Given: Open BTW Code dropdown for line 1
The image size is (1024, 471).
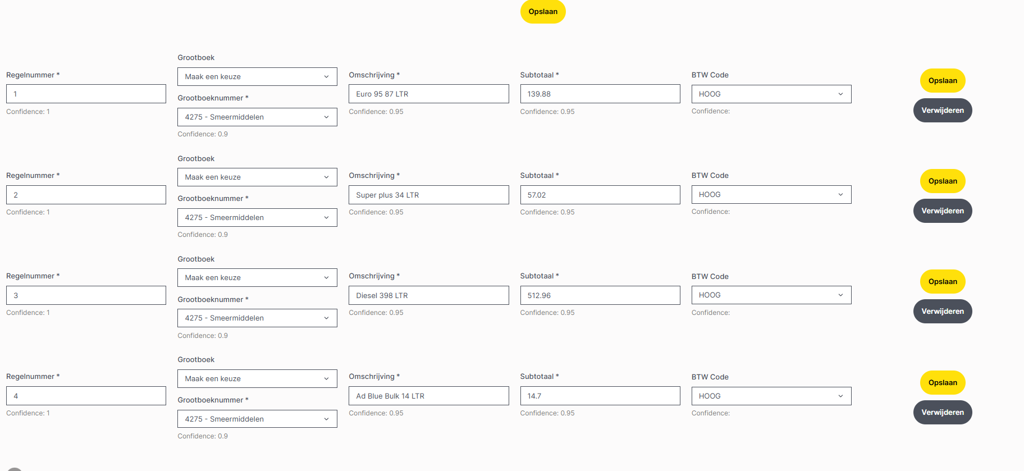Looking at the screenshot, I should (771, 94).
